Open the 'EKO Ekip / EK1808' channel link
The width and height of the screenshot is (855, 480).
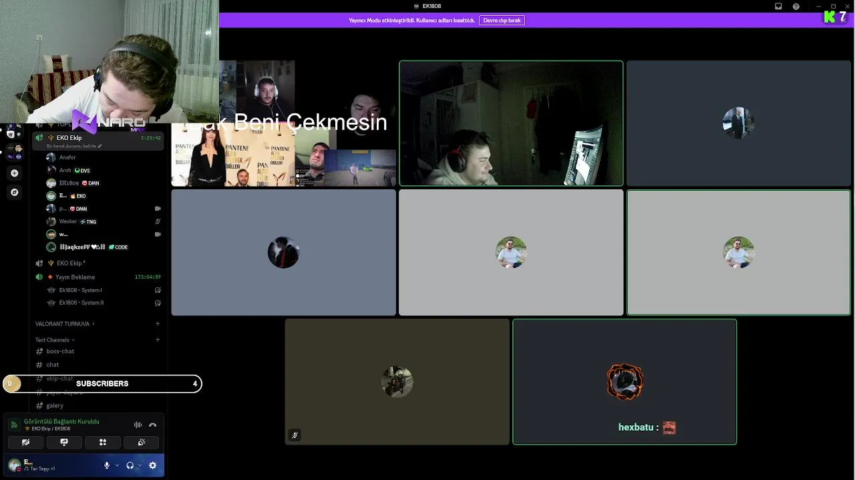point(51,429)
